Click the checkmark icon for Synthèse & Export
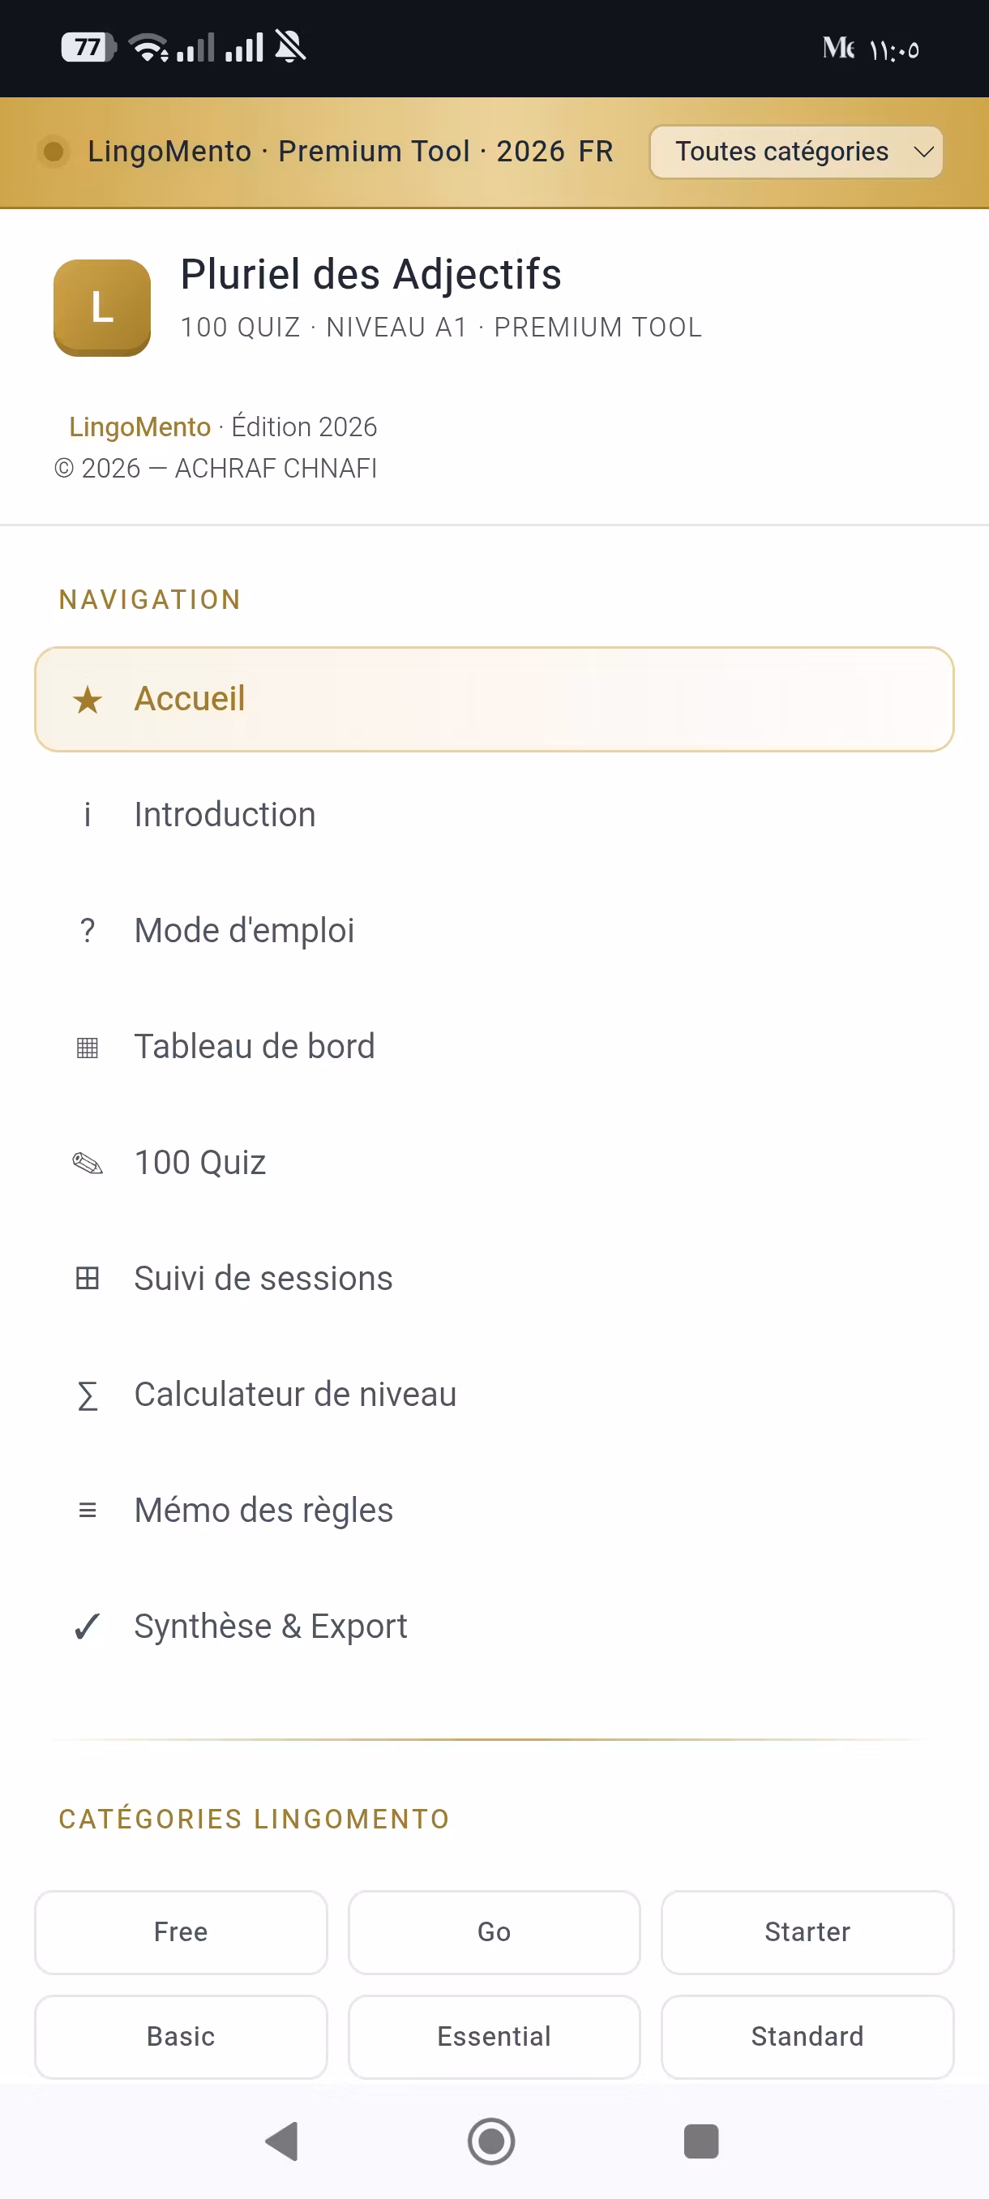989x2199 pixels. point(87,1627)
